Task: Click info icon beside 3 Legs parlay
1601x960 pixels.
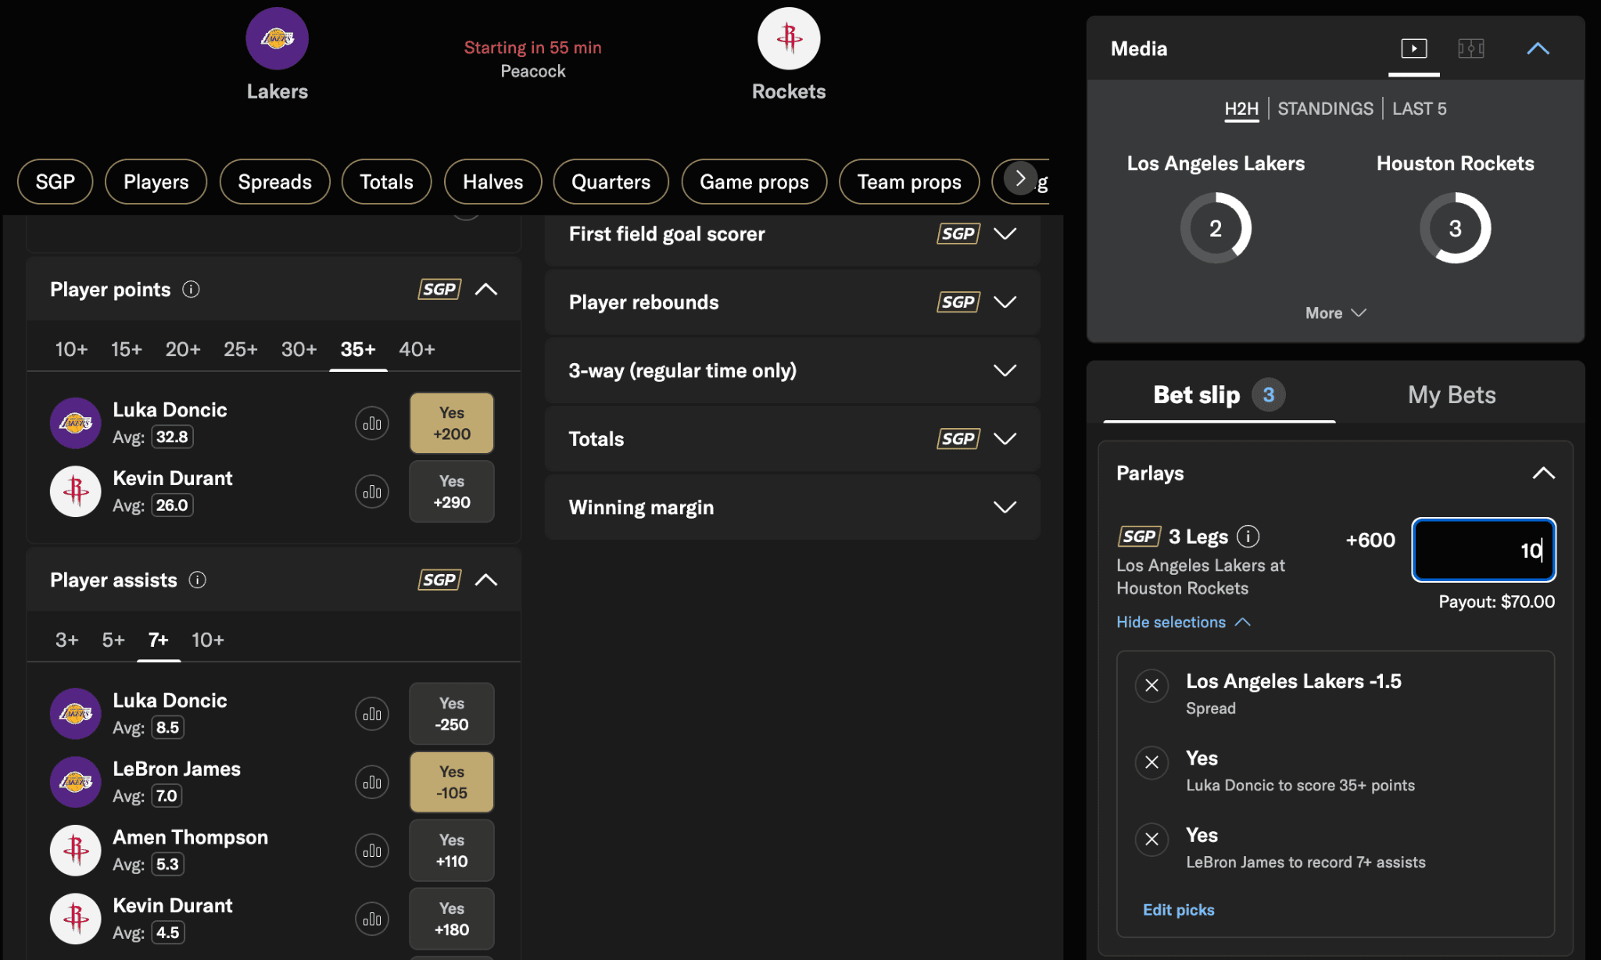Action: pos(1248,537)
